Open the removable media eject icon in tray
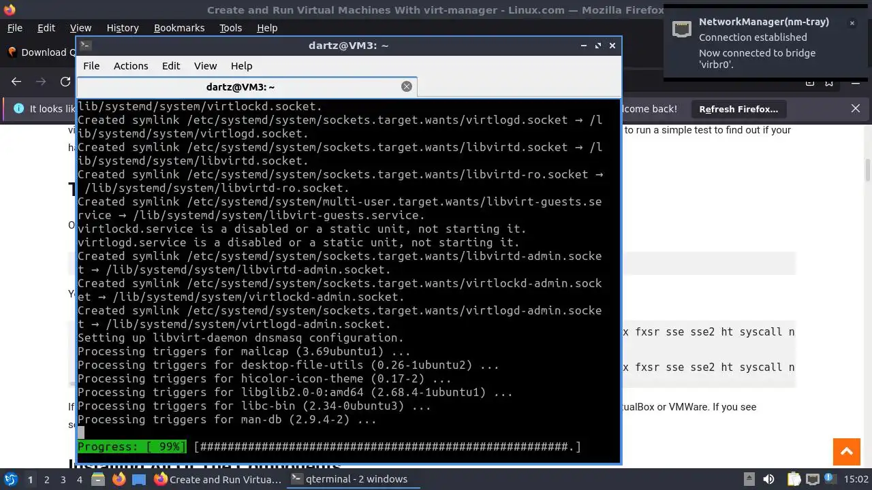872x490 pixels. coord(748,479)
